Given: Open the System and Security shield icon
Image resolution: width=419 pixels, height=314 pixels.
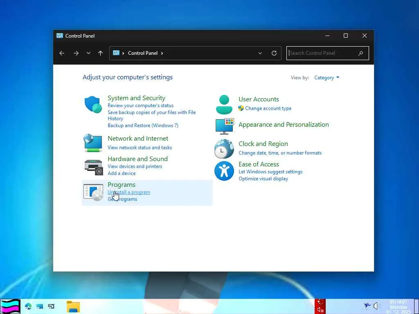Looking at the screenshot, I should coord(93,105).
